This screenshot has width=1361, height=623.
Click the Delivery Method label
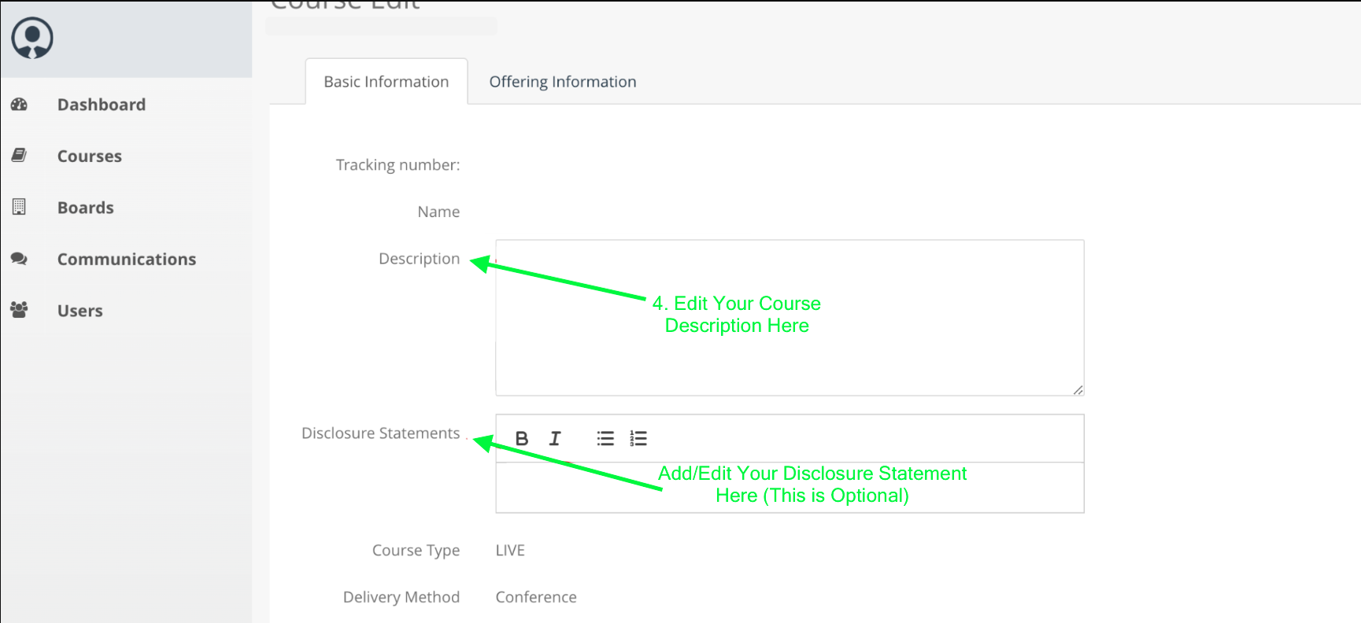pos(401,597)
